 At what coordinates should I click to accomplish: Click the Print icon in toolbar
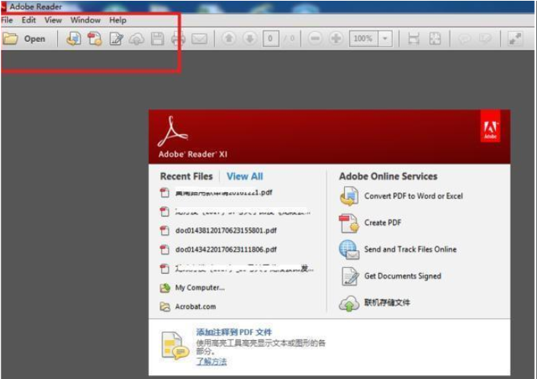(178, 39)
